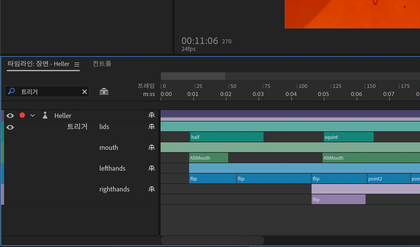
Task: Select the third lefthands flip clip
Action: point(339,178)
